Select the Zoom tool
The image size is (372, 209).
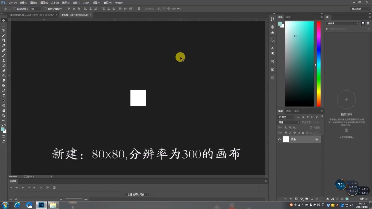tap(4, 116)
